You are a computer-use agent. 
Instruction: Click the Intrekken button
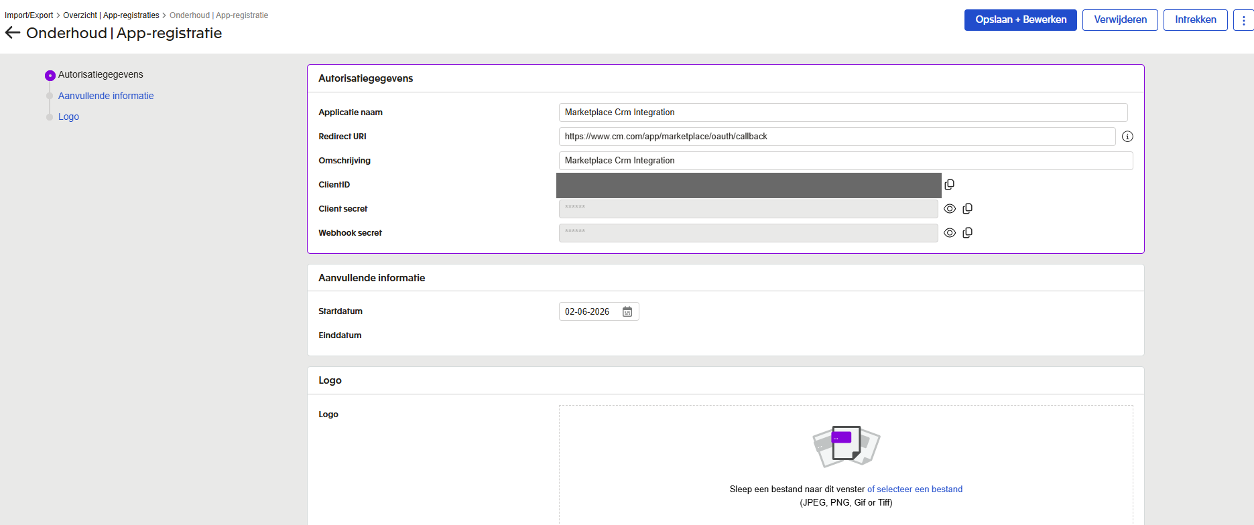[x=1196, y=20]
